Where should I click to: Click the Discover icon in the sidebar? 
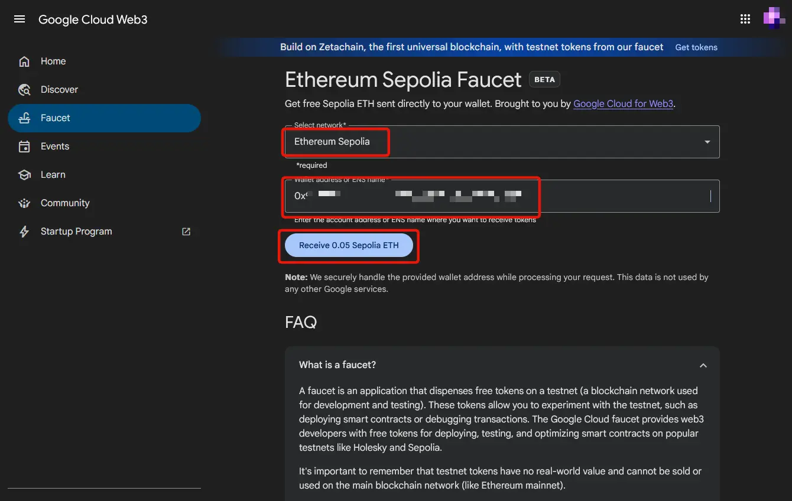24,90
